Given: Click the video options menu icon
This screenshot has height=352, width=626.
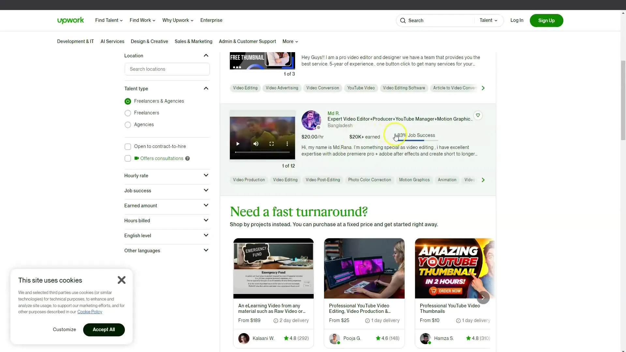Looking at the screenshot, I should tap(287, 143).
